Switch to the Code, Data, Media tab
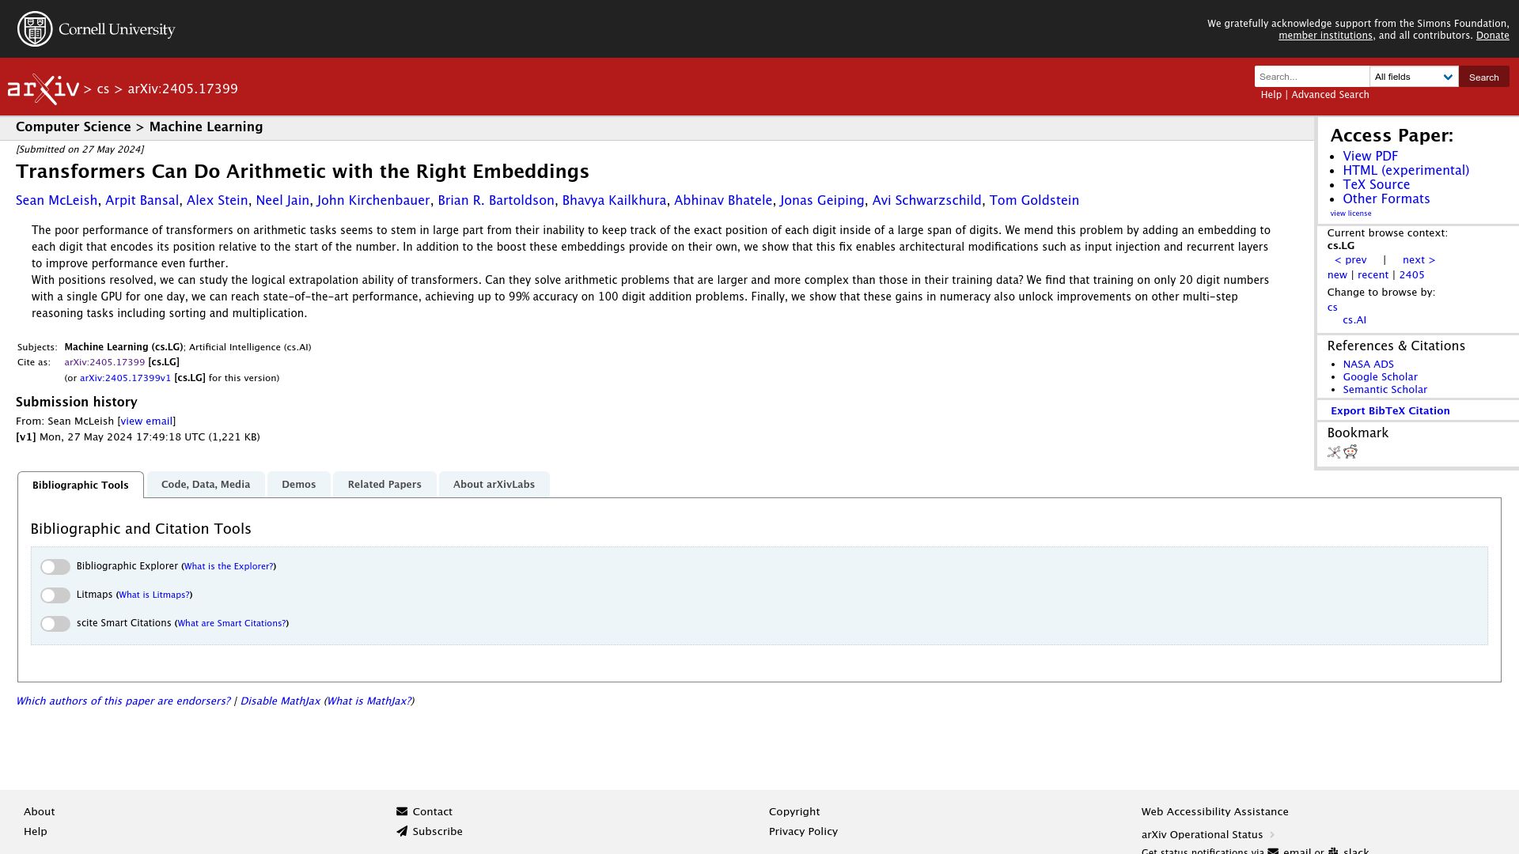The image size is (1519, 854). tap(206, 484)
